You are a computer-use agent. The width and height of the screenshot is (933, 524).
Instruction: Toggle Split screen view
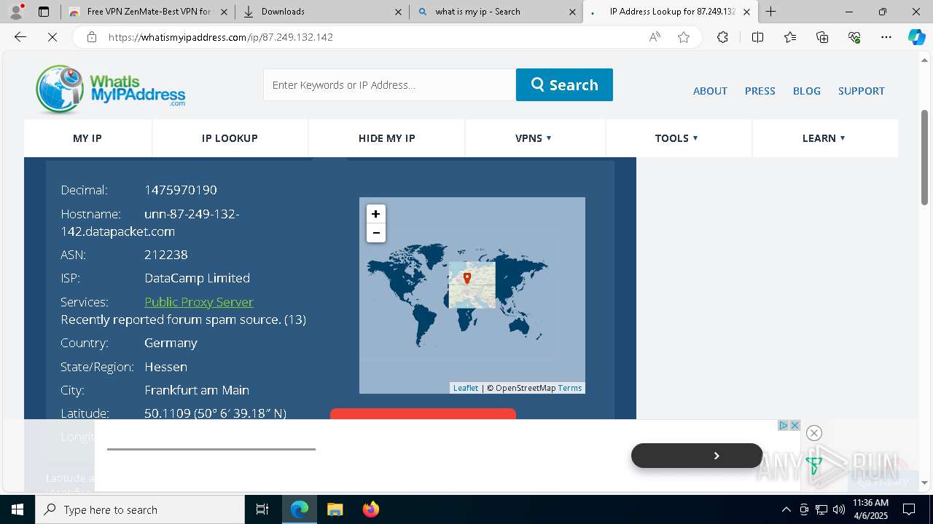click(757, 37)
